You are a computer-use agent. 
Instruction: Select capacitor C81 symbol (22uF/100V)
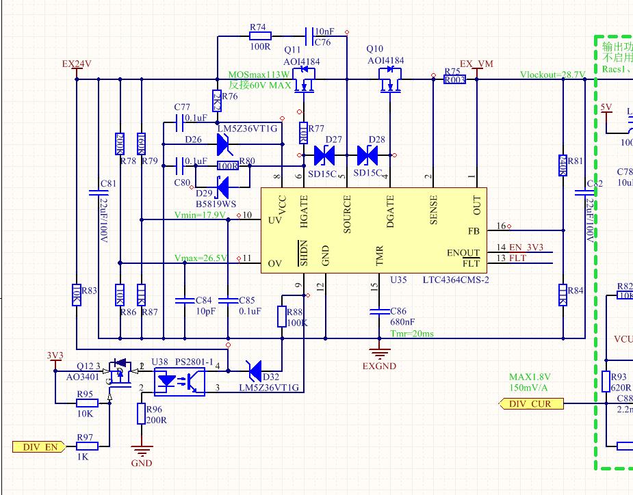[x=98, y=192]
